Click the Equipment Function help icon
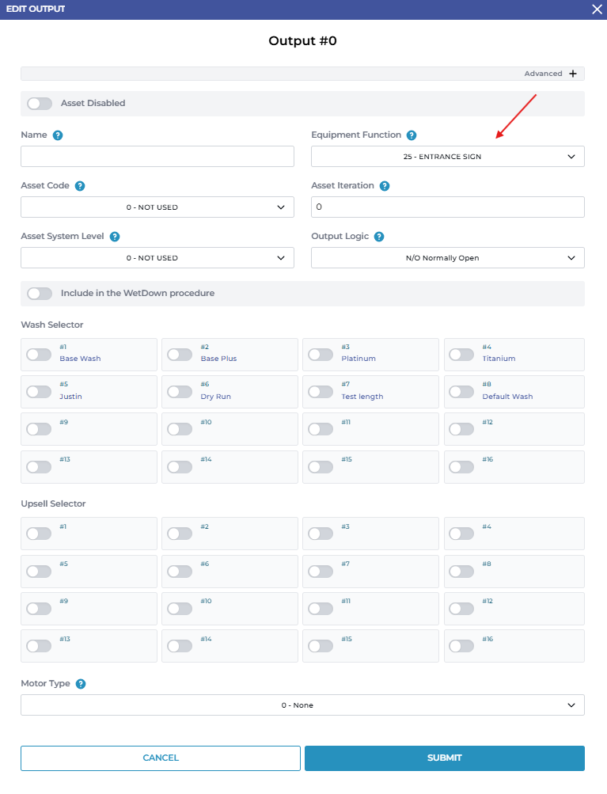The width and height of the screenshot is (607, 794). [412, 135]
